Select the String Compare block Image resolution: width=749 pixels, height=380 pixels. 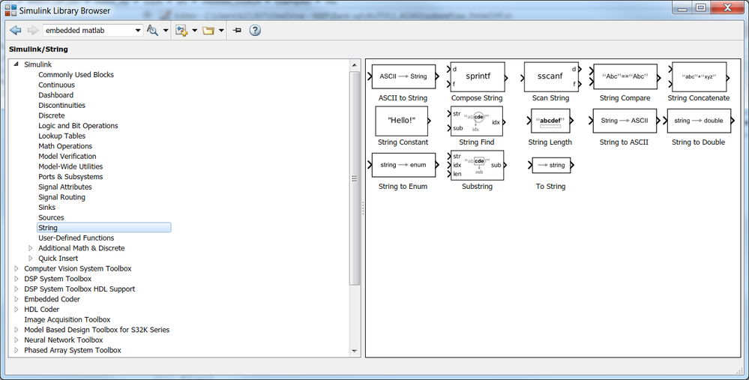(x=625, y=77)
